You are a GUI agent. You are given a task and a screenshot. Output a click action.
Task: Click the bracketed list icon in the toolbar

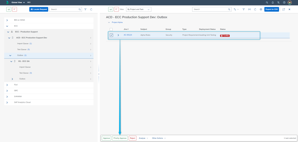coord(249,9)
